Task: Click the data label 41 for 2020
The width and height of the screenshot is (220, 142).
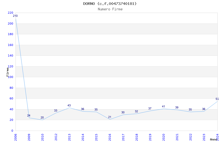Action: (x=163, y=107)
